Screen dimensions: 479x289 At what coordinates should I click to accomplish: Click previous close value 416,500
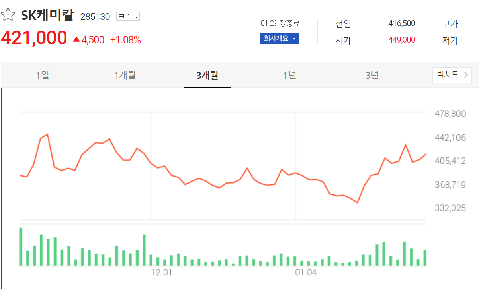pos(402,23)
